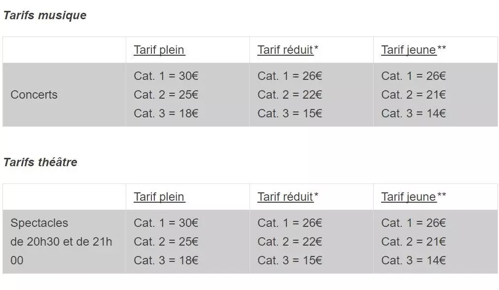Click Cat. 3 = 14€ in concerts youth price
499x290 pixels.
[x=413, y=113]
